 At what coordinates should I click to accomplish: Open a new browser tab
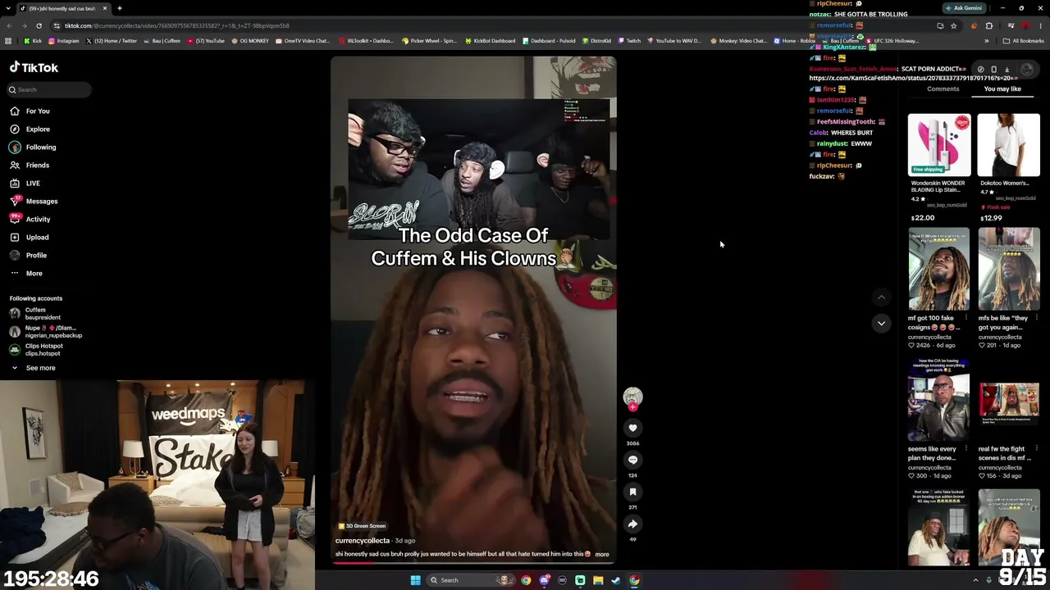(x=119, y=8)
